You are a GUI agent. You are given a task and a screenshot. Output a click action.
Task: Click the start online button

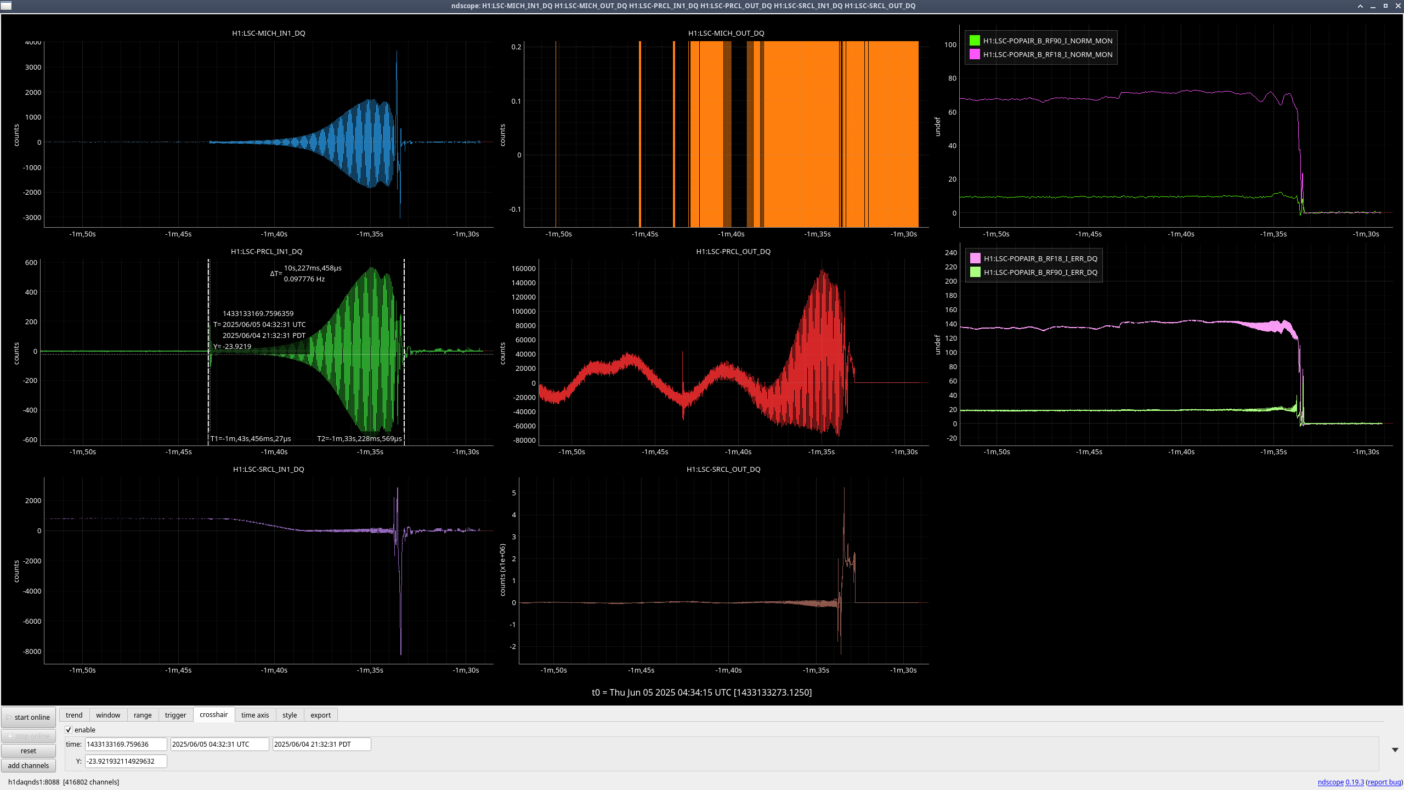(x=29, y=717)
